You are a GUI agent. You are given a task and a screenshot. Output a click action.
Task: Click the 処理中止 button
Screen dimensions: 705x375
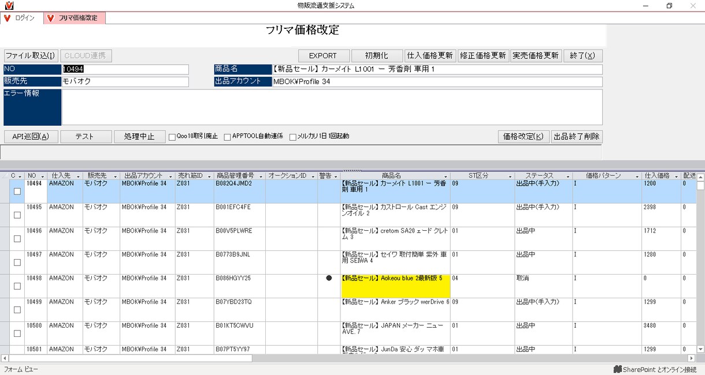tap(140, 137)
